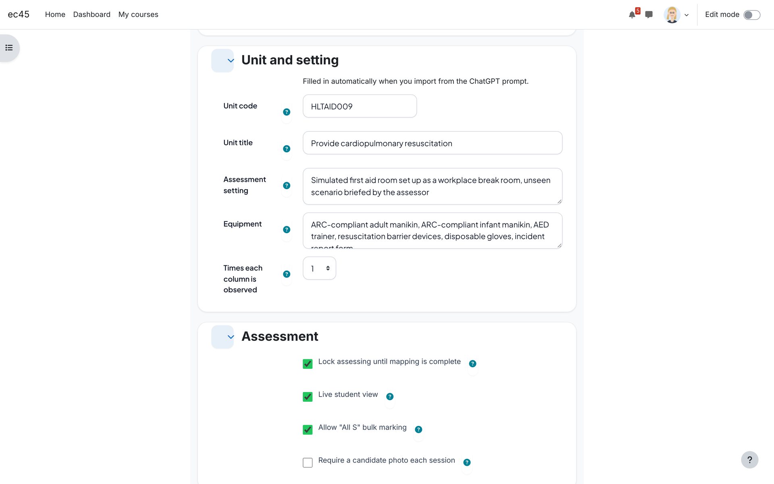
Task: Go to Home in top navigation
Action: pos(55,15)
